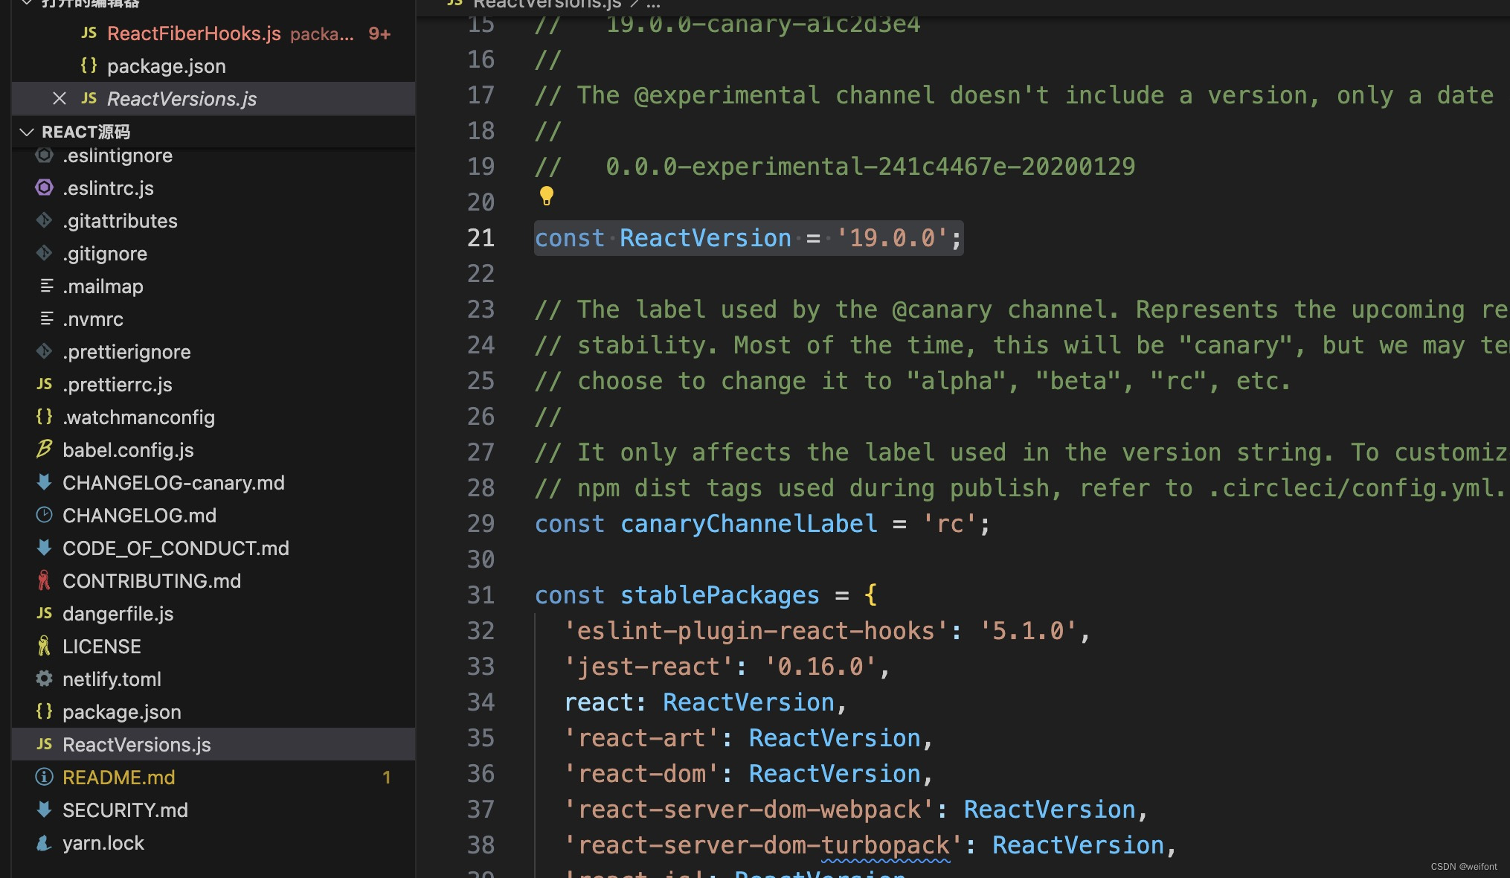Click the CONTRIBUTING.md red ribbon icon
The width and height of the screenshot is (1510, 878).
44,580
